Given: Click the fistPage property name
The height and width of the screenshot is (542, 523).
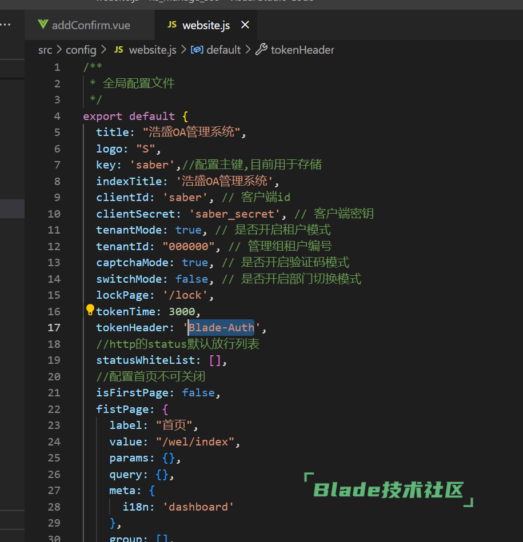Looking at the screenshot, I should pyautogui.click(x=122, y=409).
